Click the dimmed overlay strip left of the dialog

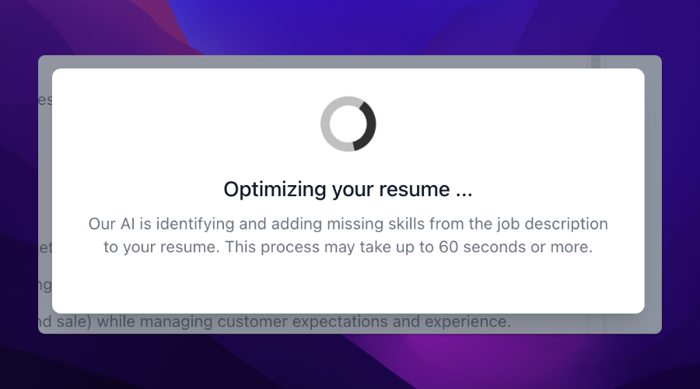[45, 194]
